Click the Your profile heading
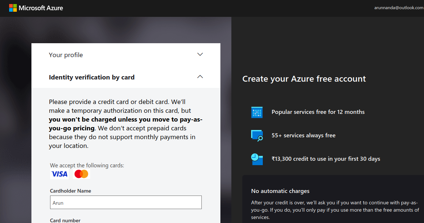Screen dimensions: 424x223 pos(66,55)
